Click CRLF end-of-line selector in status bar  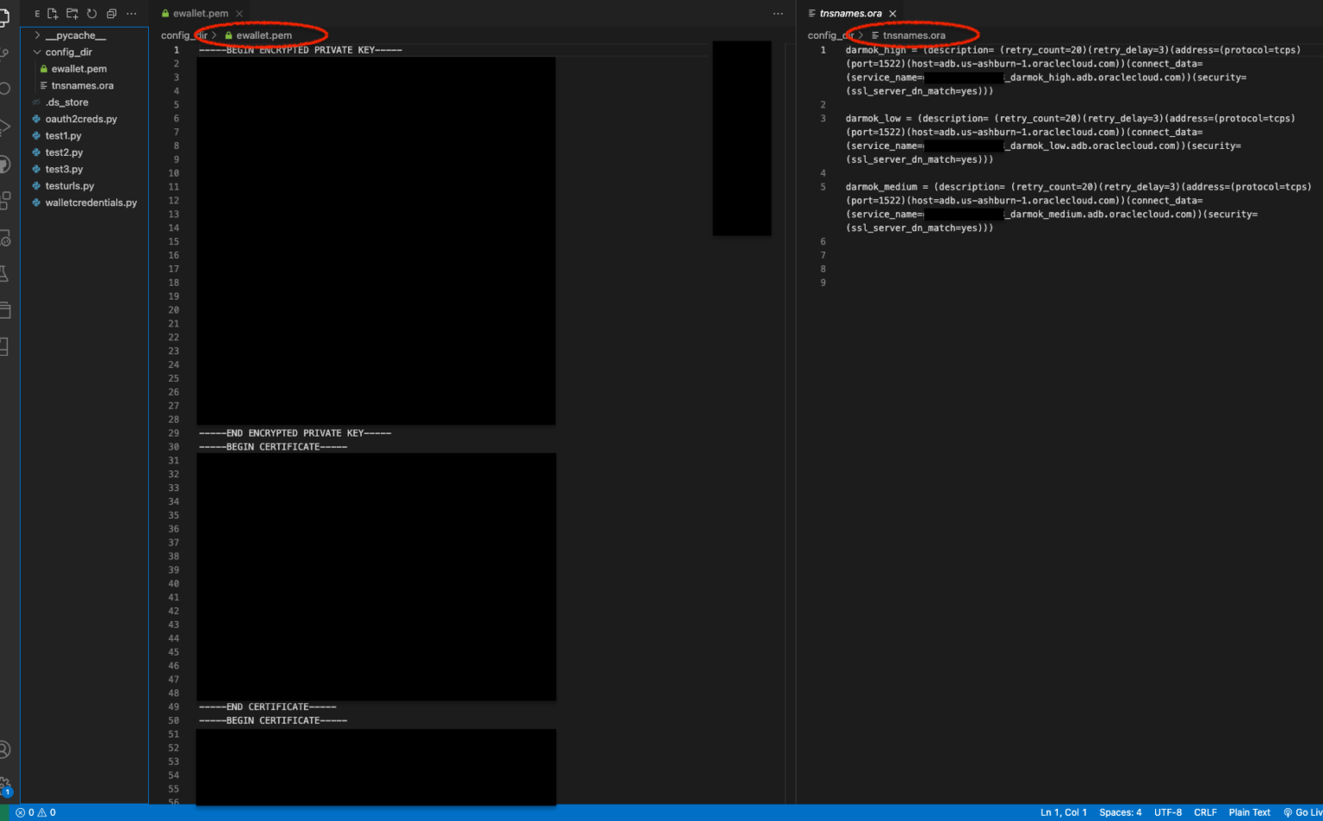coord(1205,812)
